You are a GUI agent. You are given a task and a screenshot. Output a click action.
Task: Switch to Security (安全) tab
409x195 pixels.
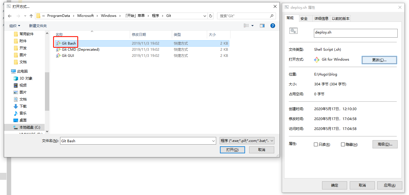point(304,19)
